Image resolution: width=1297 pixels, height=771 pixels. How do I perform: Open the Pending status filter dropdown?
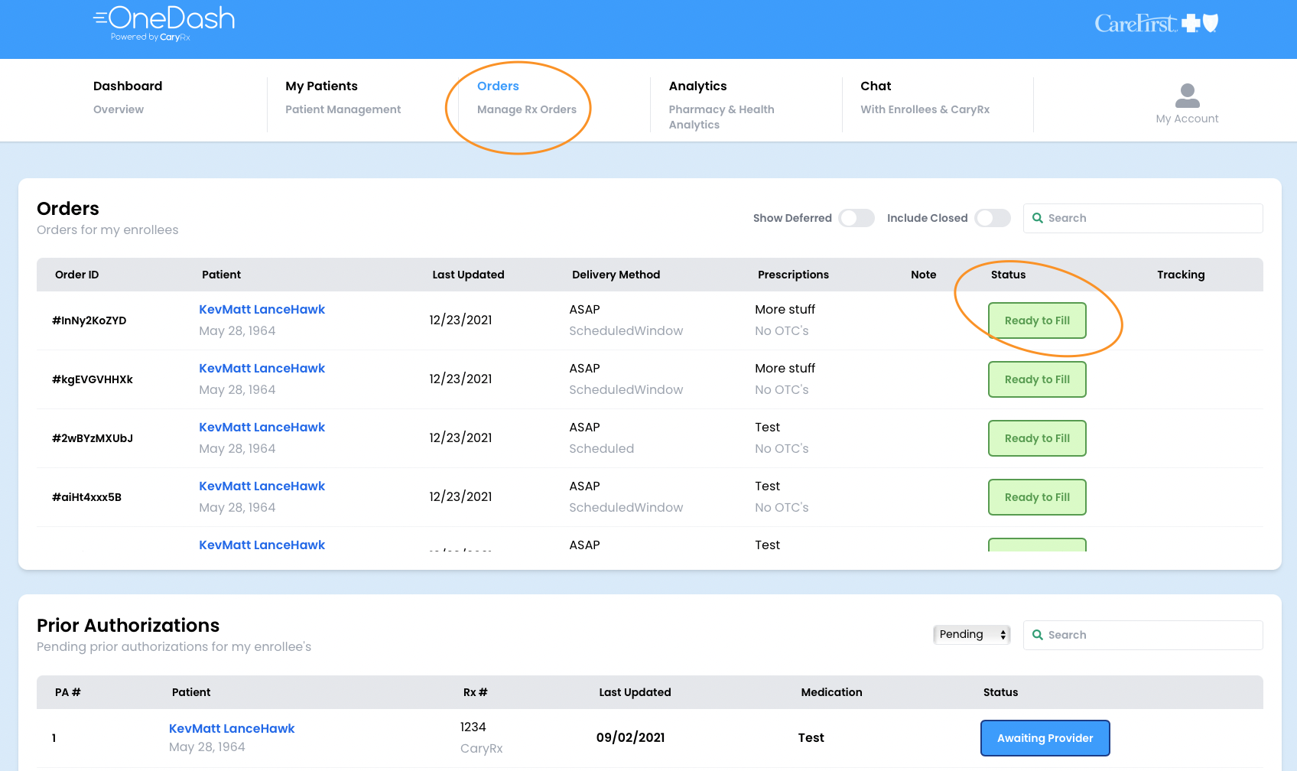point(972,635)
